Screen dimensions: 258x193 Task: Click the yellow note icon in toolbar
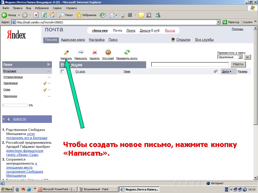point(141,15)
